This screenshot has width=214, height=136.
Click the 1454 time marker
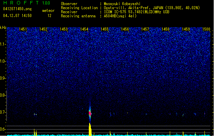pos(84,29)
